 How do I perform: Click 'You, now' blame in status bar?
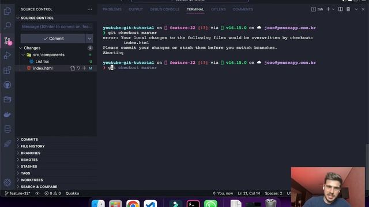pos(223,193)
